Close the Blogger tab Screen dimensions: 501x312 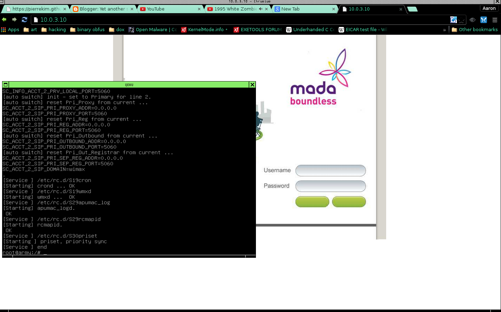click(x=132, y=9)
